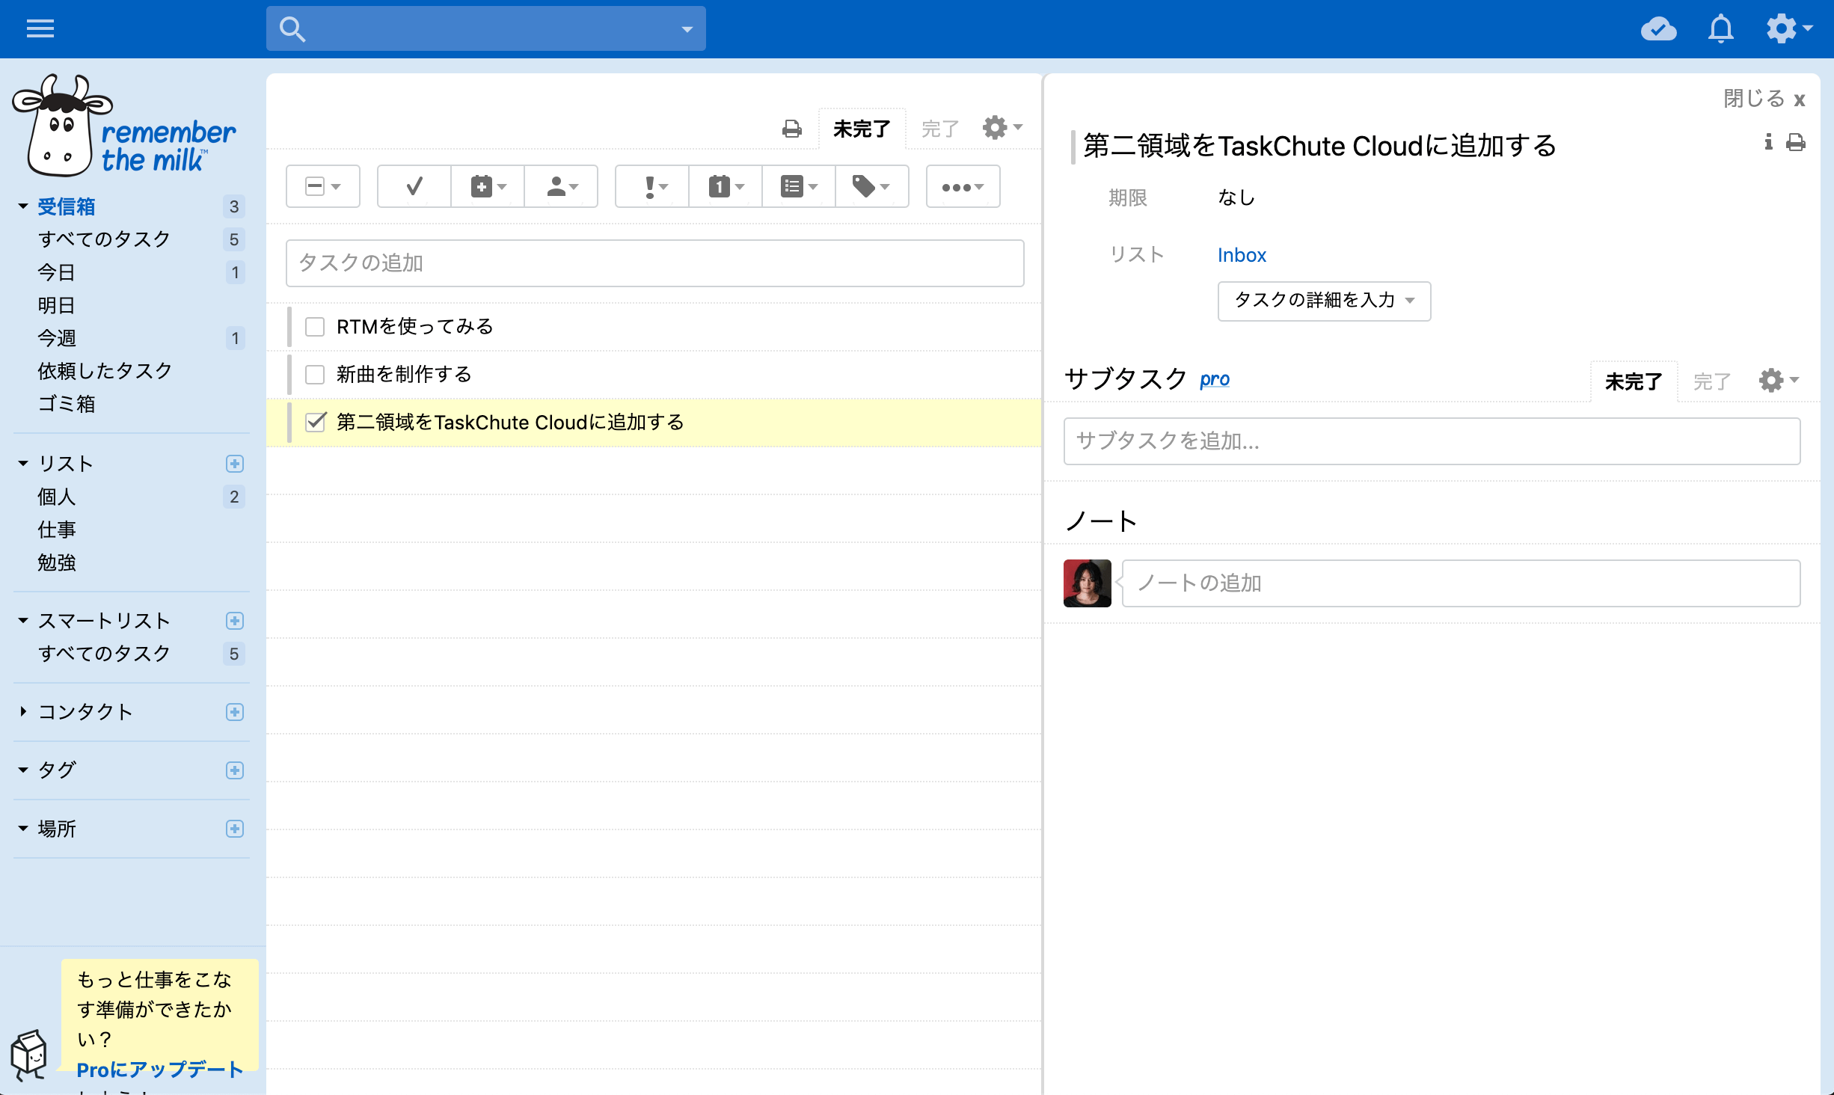Click the pro link beside サブタスク
Viewport: 1834px width, 1095px height.
coord(1215,379)
